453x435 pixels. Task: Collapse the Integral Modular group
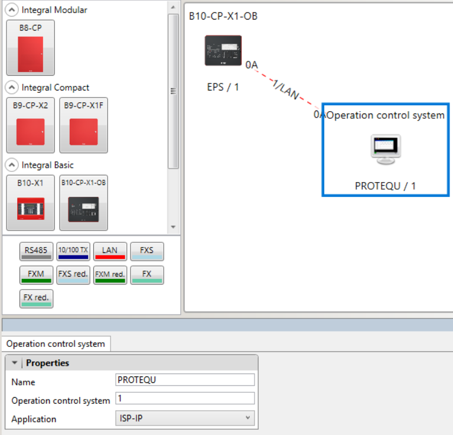point(12,10)
